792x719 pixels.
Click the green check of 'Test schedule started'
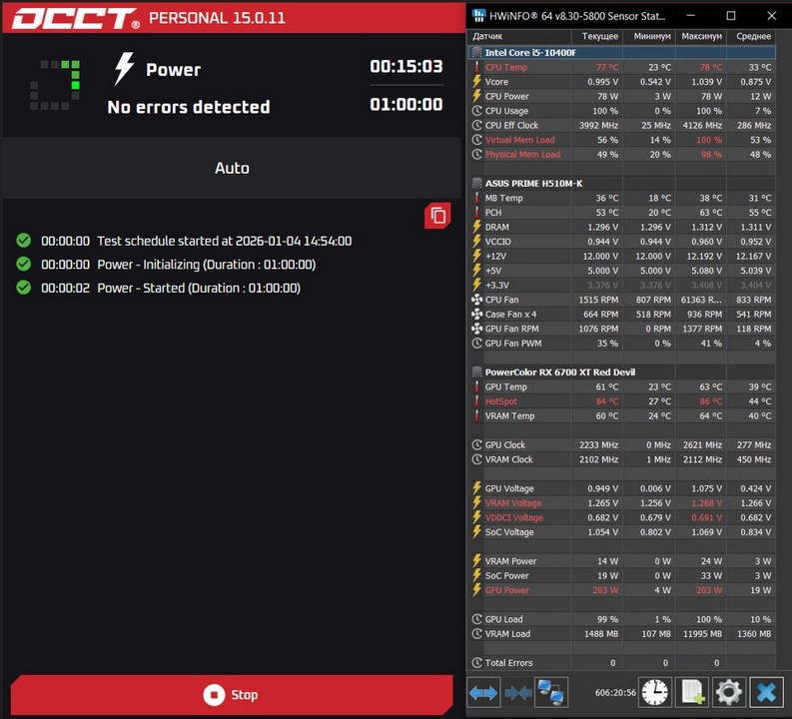click(x=23, y=241)
